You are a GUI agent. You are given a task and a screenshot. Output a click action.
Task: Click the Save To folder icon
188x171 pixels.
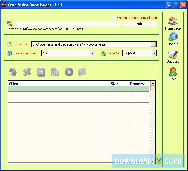[9, 44]
